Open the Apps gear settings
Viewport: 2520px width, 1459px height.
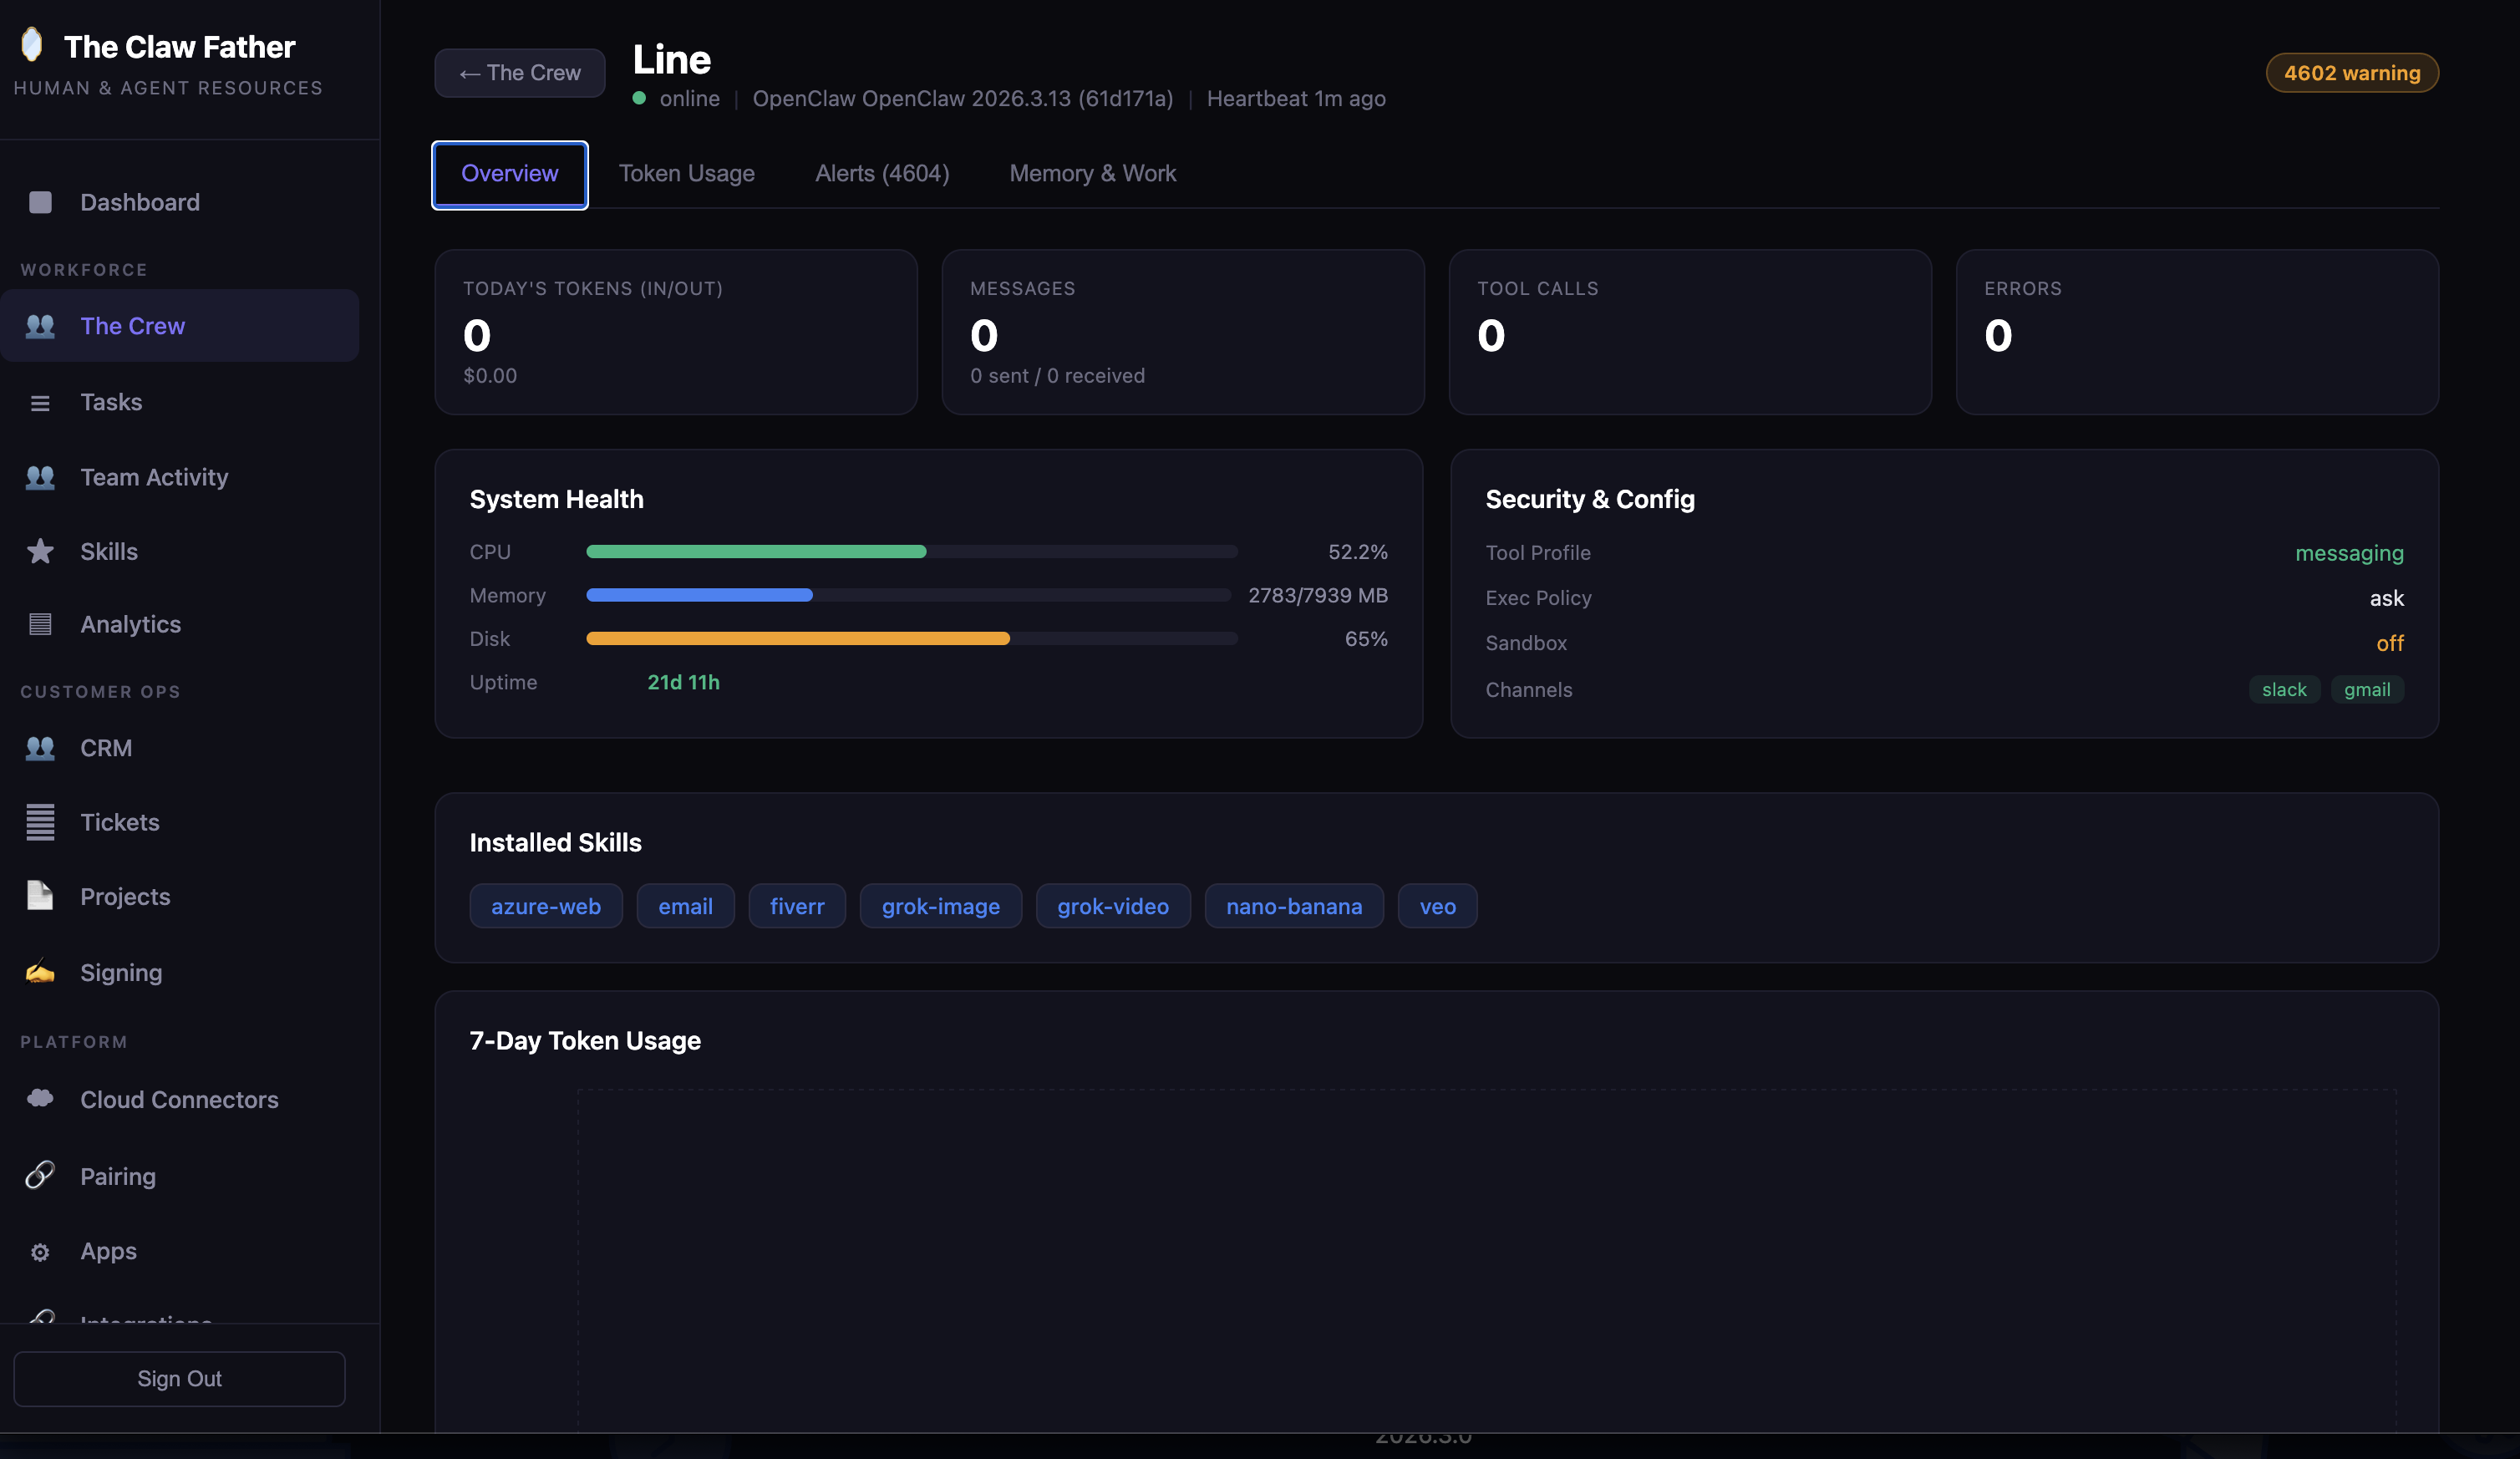click(40, 1251)
